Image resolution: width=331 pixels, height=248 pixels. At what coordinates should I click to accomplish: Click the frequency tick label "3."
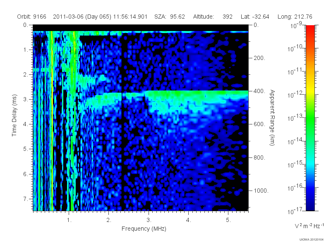click(149, 220)
